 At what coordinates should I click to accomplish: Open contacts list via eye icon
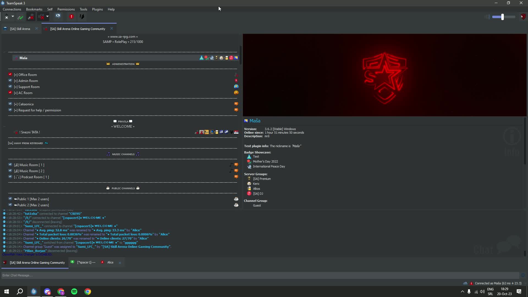point(58,16)
